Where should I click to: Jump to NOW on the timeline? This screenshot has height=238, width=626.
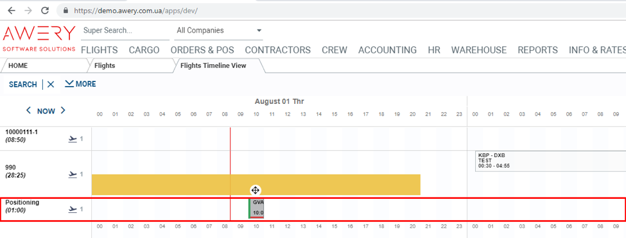tap(46, 111)
